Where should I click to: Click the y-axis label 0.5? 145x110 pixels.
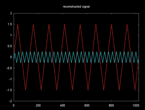click(x=10, y=46)
